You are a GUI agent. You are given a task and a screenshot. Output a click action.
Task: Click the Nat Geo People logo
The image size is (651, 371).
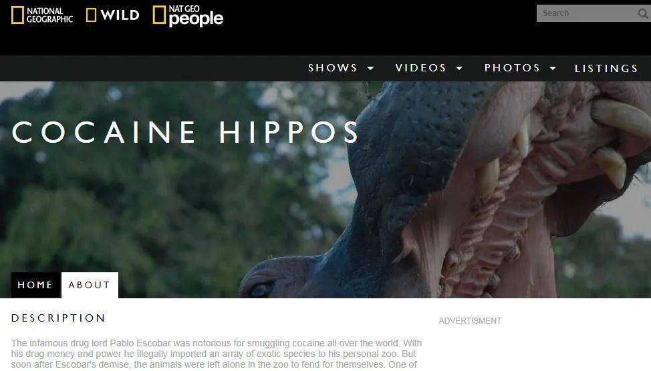(188, 16)
